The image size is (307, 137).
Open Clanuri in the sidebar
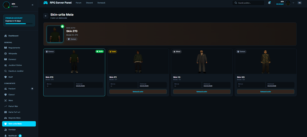coord(19,95)
